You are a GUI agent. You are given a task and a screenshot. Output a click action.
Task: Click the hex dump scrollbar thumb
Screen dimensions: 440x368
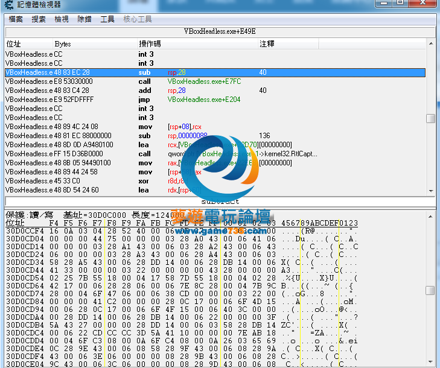(x=430, y=290)
